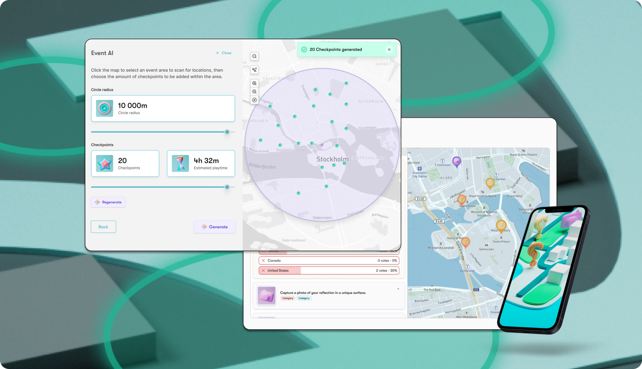Viewport: 642px width, 369px height.
Task: Click the locate-me arrow icon on map
Action: (255, 70)
